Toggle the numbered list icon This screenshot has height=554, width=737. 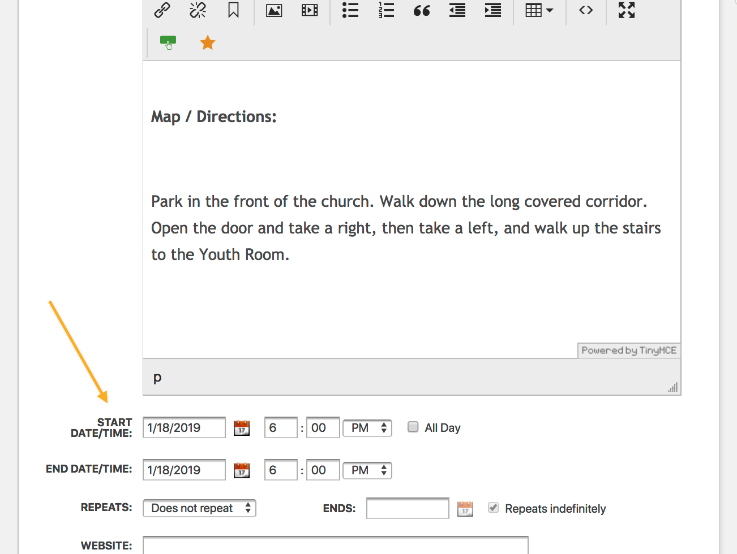click(x=386, y=10)
